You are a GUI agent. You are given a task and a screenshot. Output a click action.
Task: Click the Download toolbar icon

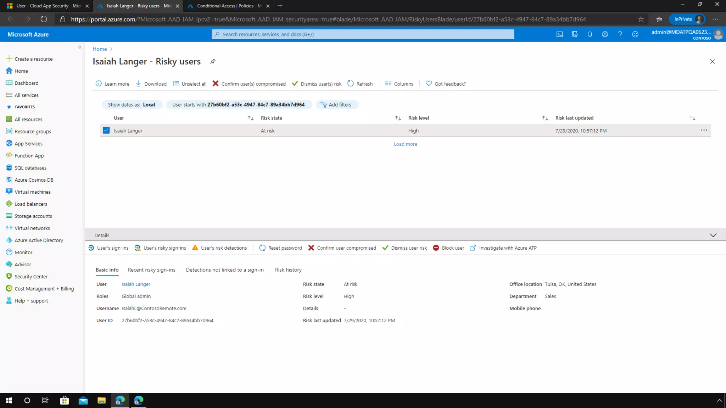coord(139,84)
